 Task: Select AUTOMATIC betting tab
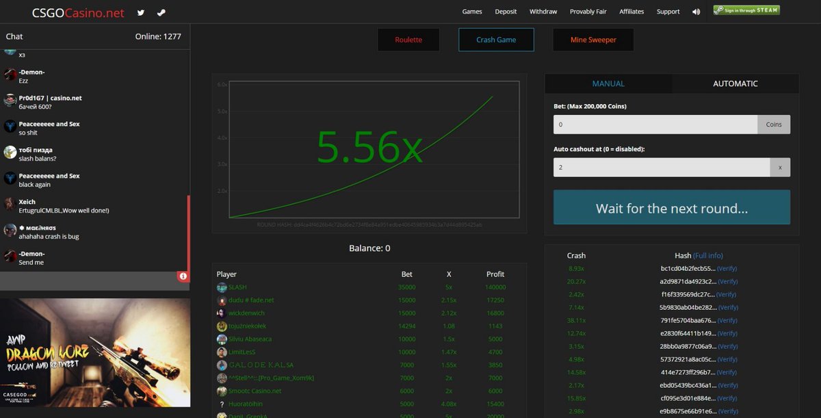coord(735,83)
